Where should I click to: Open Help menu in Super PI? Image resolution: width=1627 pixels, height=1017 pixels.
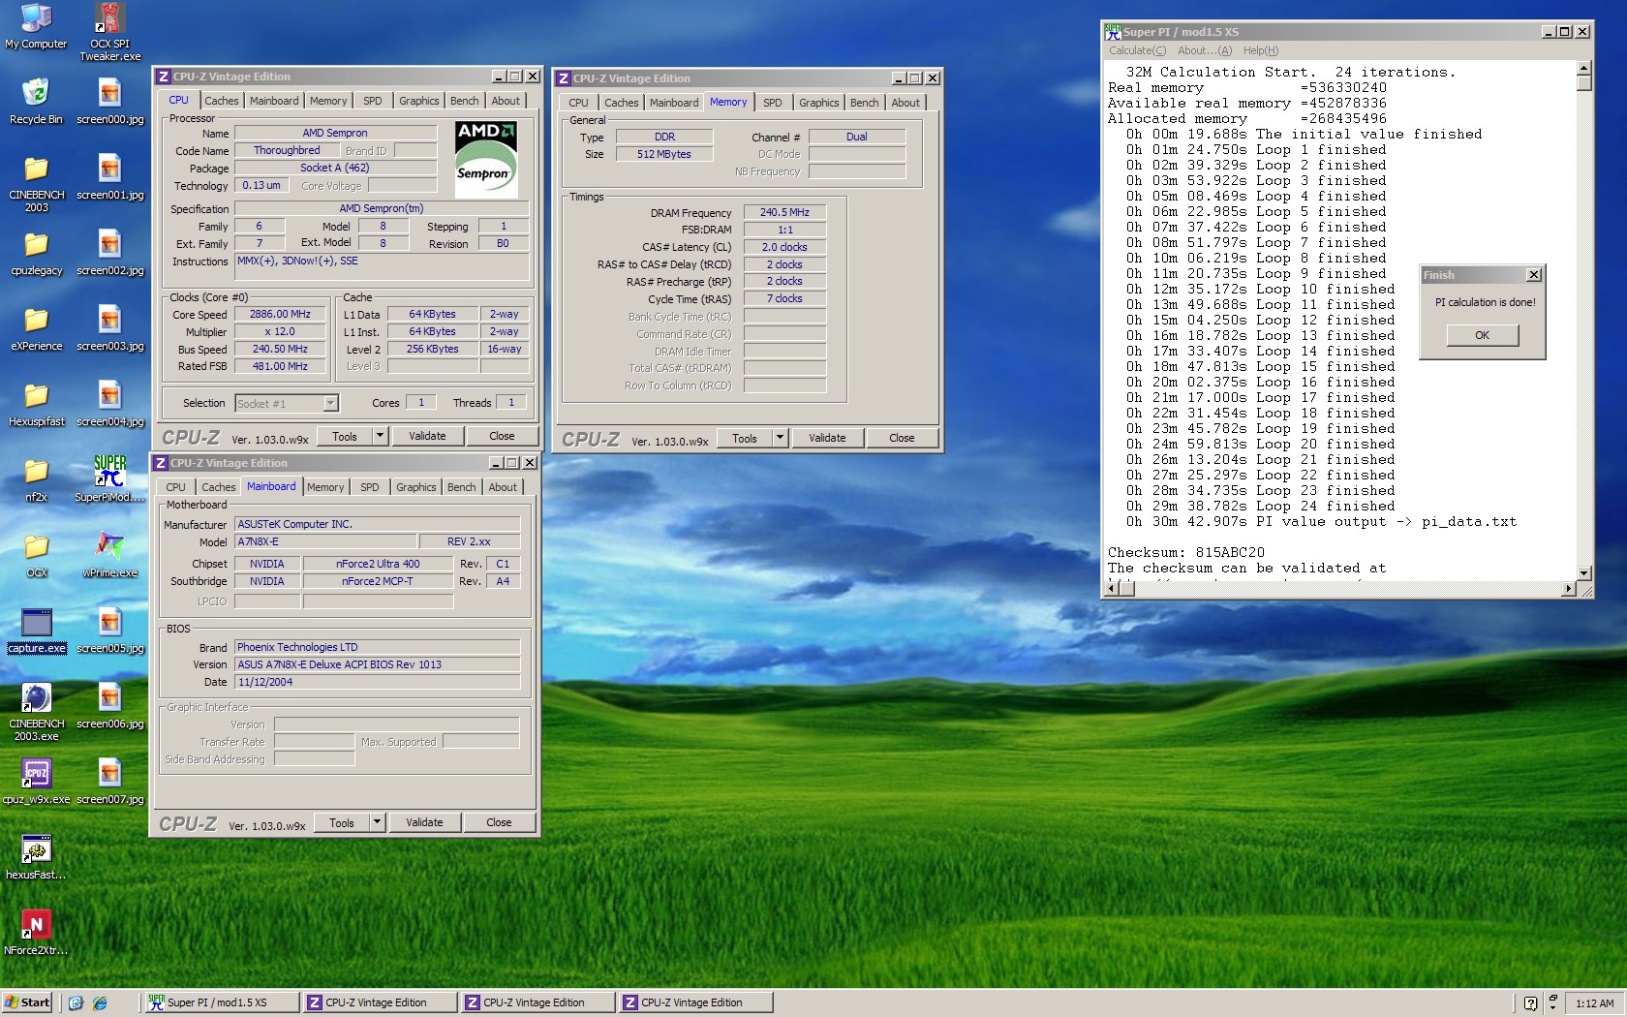pos(1260,50)
